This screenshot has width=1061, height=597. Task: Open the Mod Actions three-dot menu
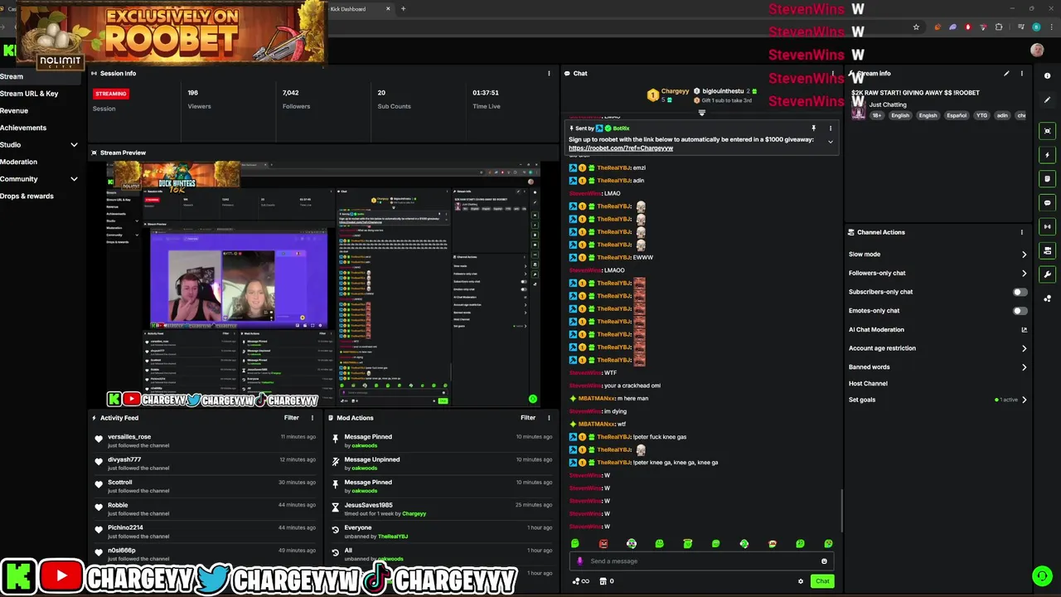tap(549, 418)
